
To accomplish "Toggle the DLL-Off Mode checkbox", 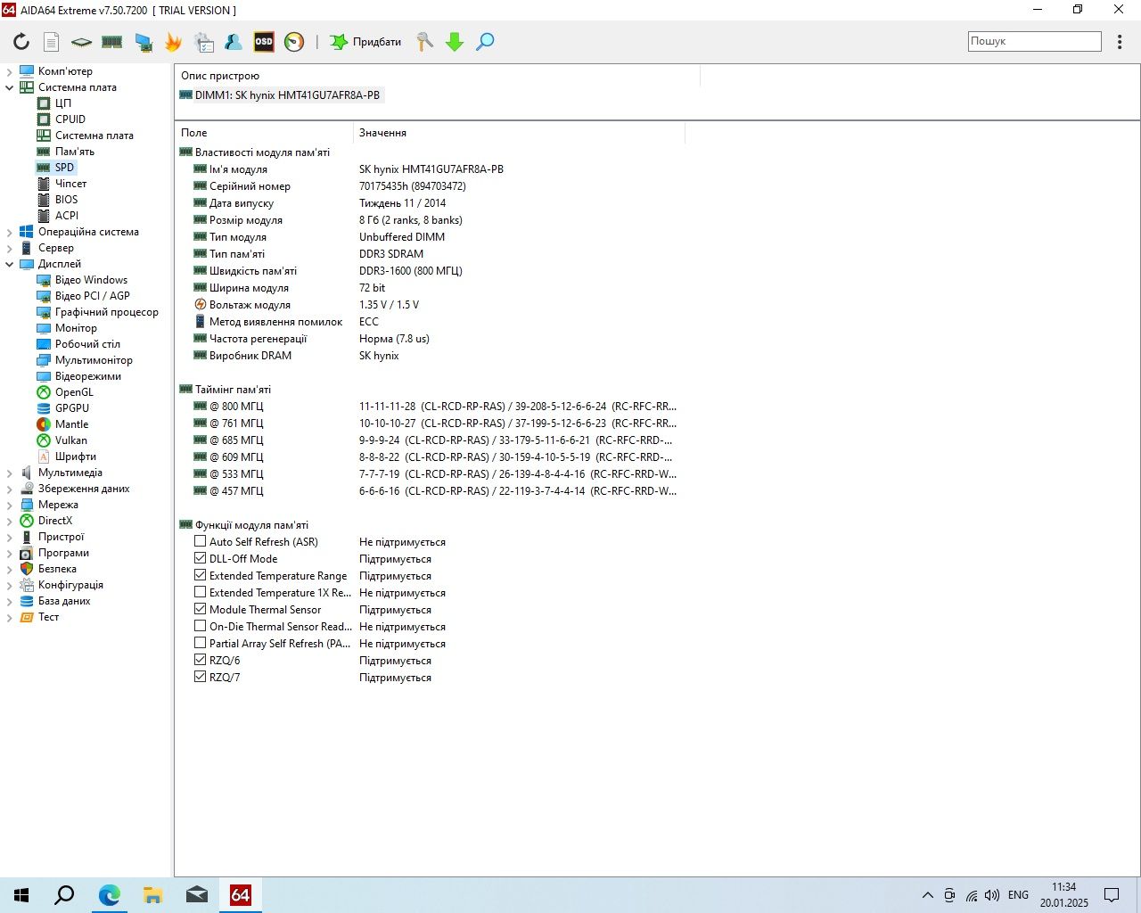I will [x=200, y=558].
